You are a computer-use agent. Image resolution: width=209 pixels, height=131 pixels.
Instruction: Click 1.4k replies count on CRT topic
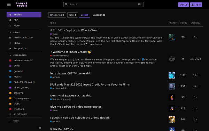183,75
